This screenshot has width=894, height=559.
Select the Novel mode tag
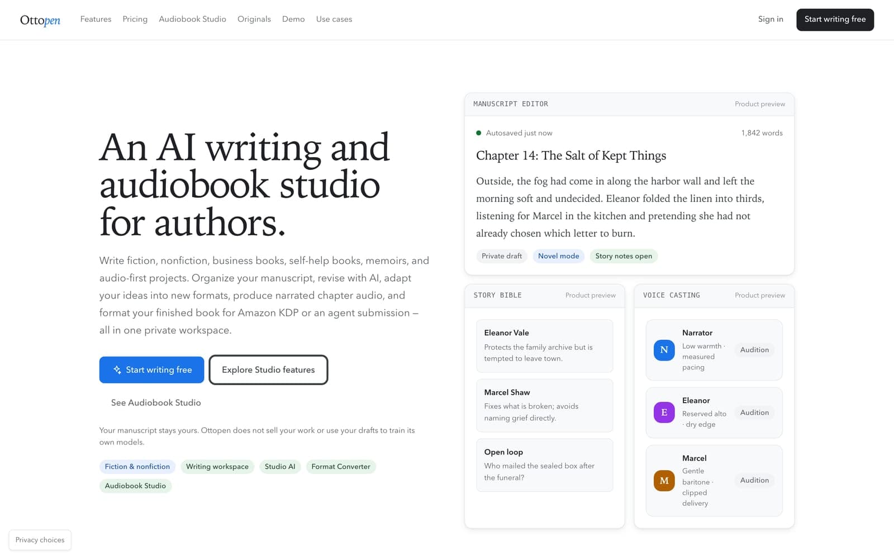[x=559, y=256]
